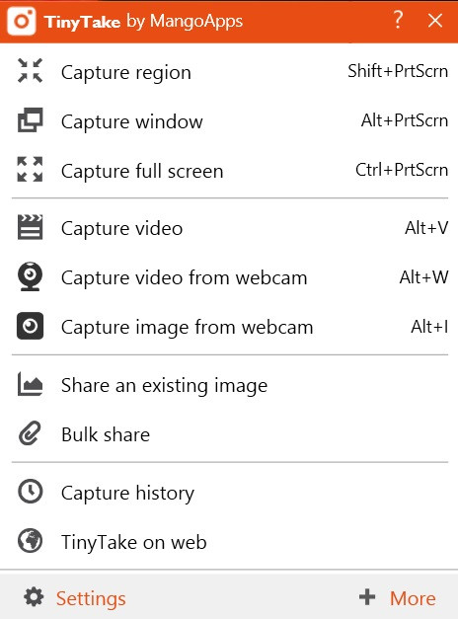
Task: Click the TinyTake camera logo in header
Action: click(22, 21)
